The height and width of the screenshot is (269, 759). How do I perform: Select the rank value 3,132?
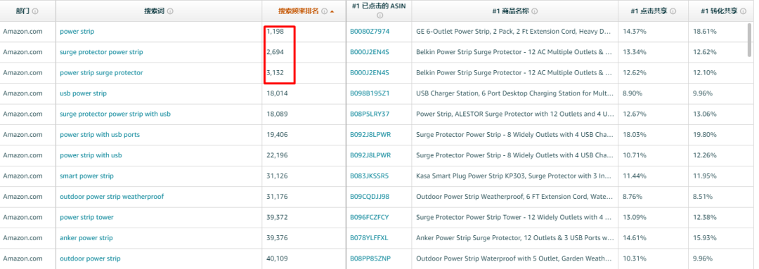(275, 72)
